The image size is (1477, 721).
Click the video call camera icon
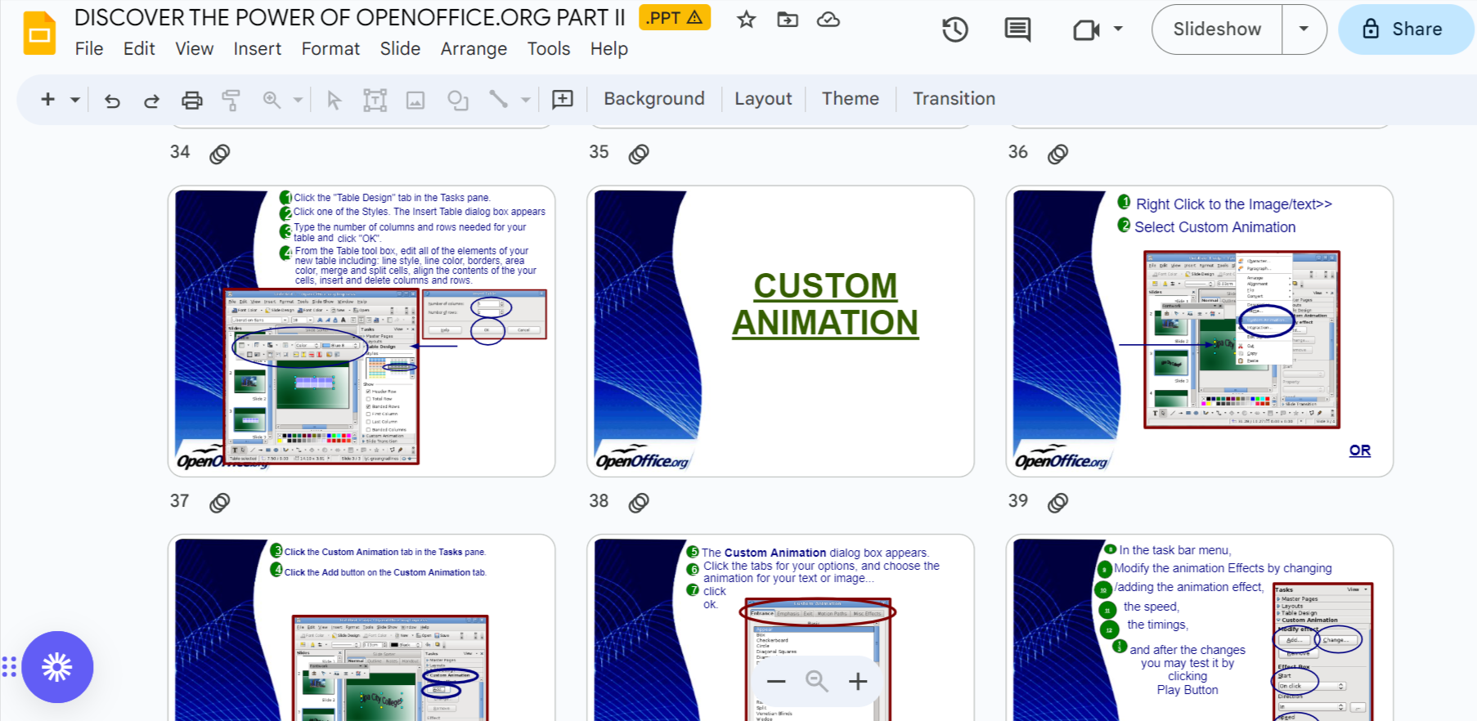tap(1086, 30)
